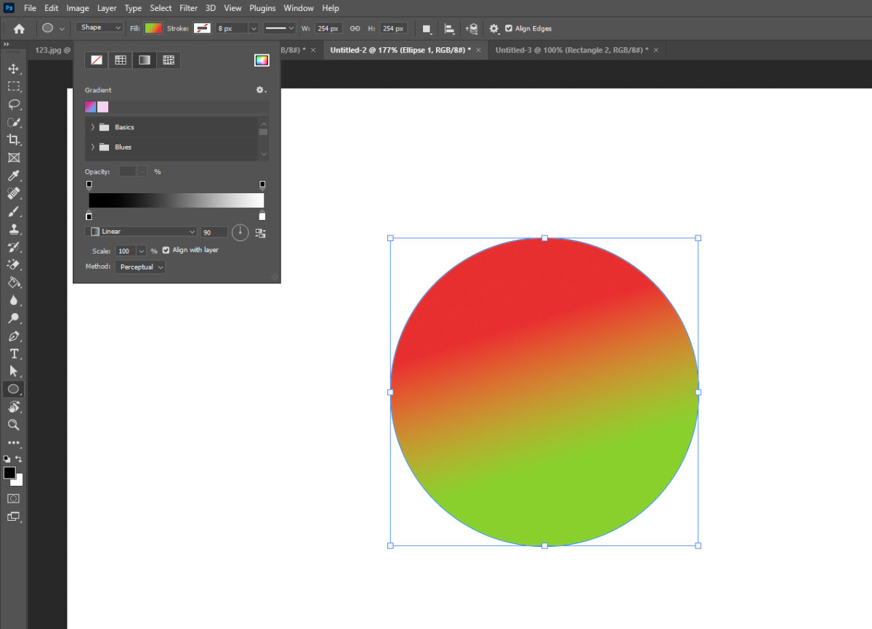Select the Zoom tool
Viewport: 872px width, 629px height.
coord(13,425)
